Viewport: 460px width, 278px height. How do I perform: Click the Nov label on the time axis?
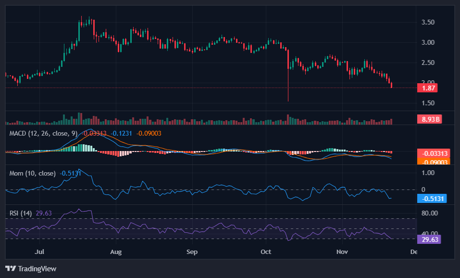click(x=342, y=252)
